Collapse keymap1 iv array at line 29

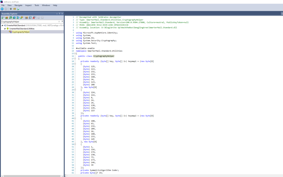[x=75, y=90]
